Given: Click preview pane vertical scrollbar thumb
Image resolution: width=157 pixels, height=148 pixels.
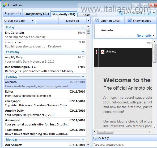Looking at the screenshot, I should click(x=154, y=53).
